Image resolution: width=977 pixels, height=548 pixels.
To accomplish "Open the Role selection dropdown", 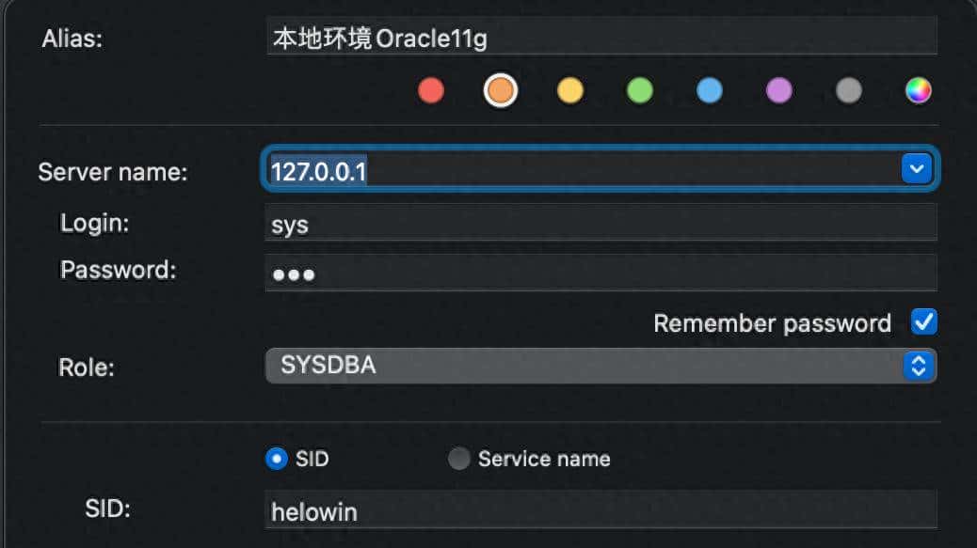I will [x=602, y=366].
